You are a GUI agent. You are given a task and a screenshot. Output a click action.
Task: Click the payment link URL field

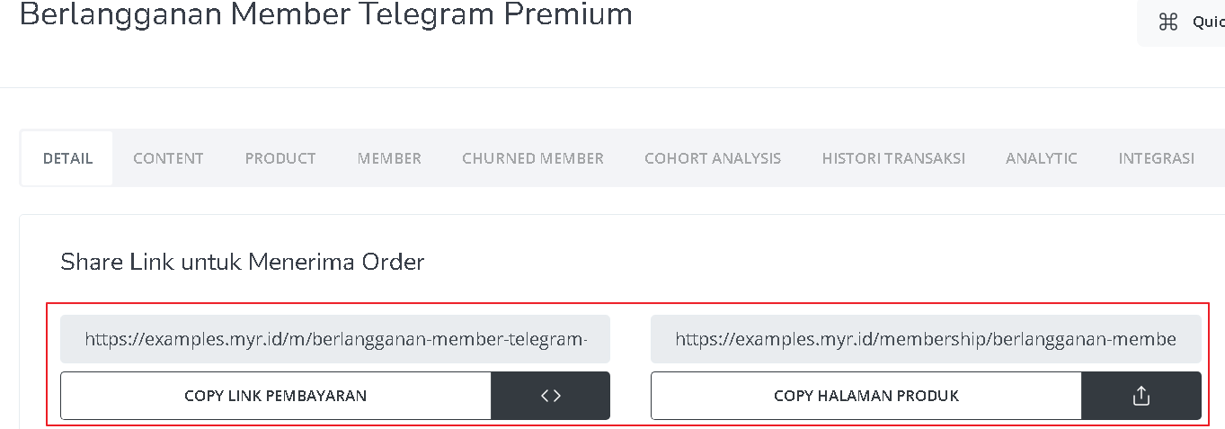click(x=335, y=339)
